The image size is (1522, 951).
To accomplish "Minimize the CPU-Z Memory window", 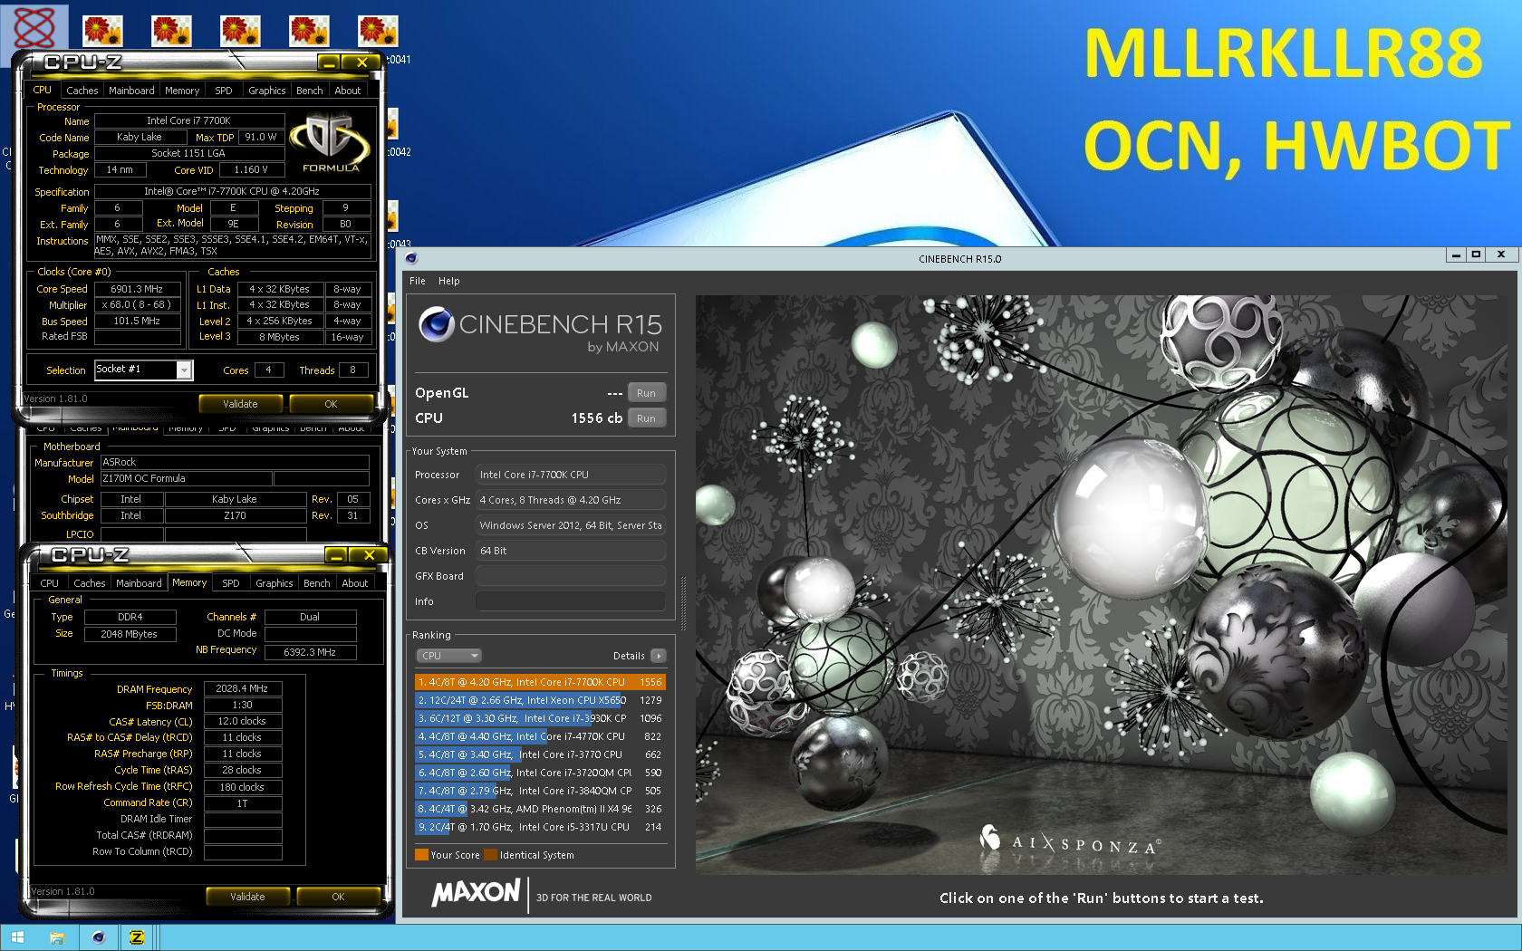I will pyautogui.click(x=336, y=555).
